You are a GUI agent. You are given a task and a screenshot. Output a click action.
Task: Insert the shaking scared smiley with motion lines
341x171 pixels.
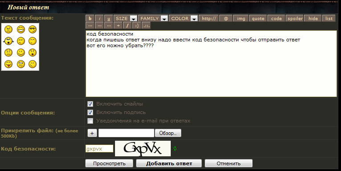point(8,41)
